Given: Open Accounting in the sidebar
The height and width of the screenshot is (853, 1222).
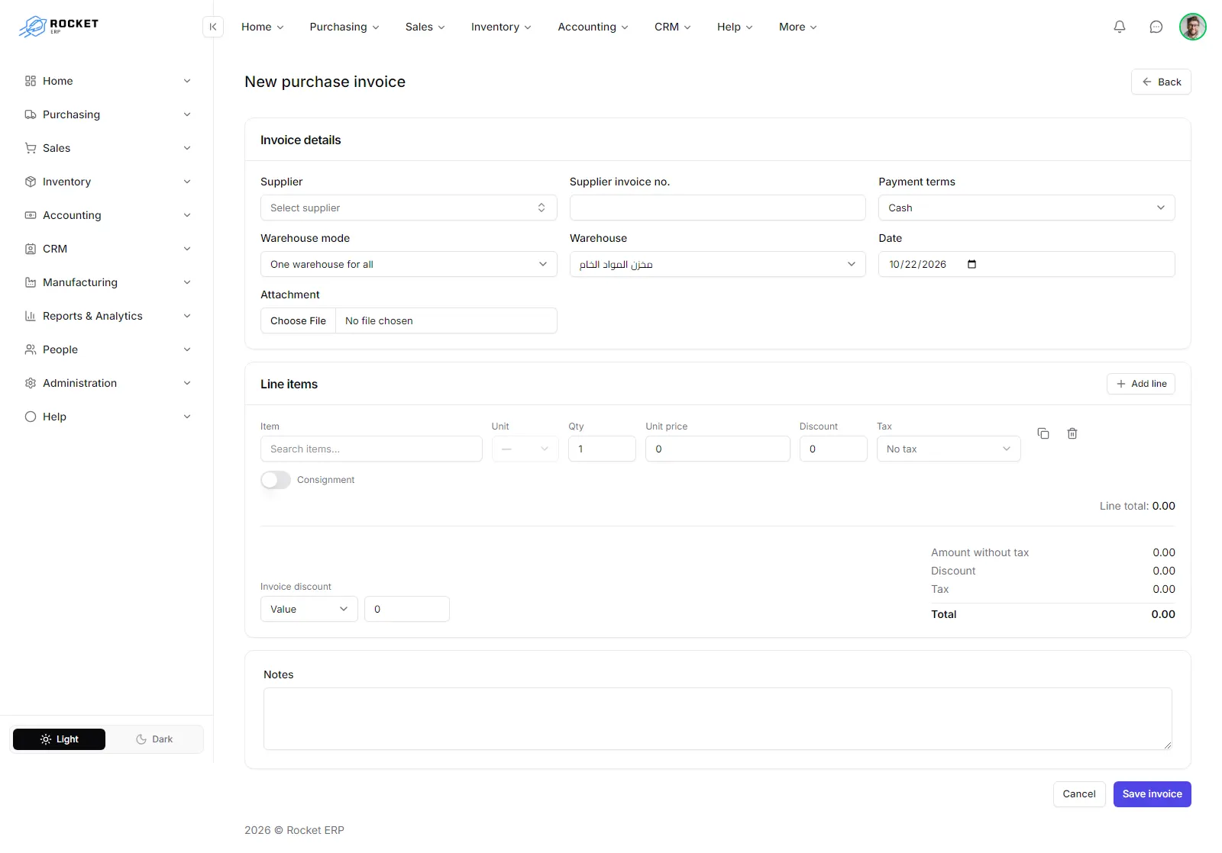Looking at the screenshot, I should tap(107, 215).
